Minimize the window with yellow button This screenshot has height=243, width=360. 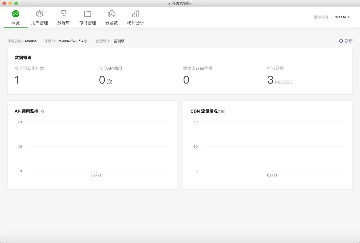pyautogui.click(x=10, y=3)
